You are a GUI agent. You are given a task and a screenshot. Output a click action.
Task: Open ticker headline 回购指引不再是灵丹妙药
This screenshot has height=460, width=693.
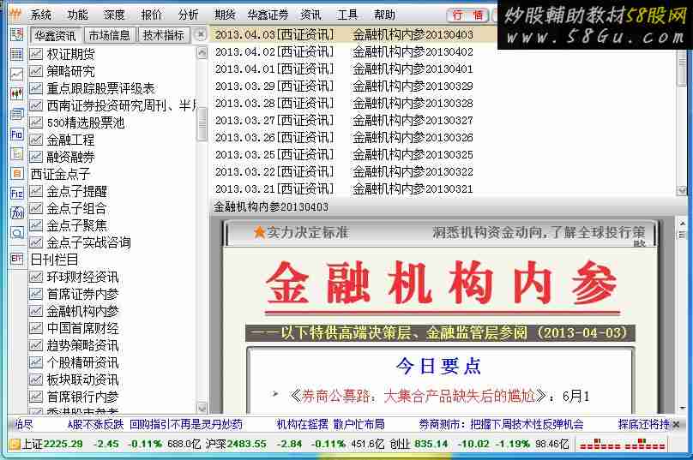pyautogui.click(x=186, y=425)
